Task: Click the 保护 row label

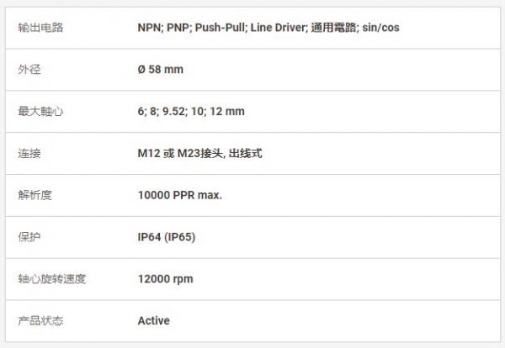Action: (x=29, y=237)
